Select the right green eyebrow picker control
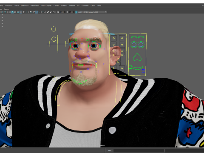This screenshot has height=153, width=204. [141, 37]
